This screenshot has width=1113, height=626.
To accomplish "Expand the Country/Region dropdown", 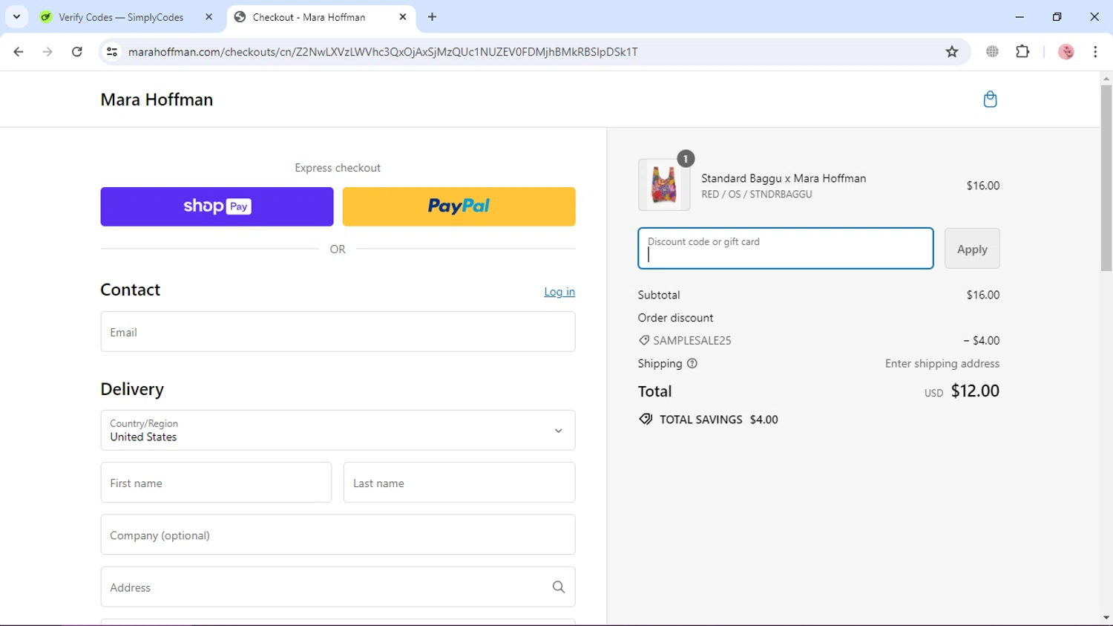I will click(x=338, y=431).
